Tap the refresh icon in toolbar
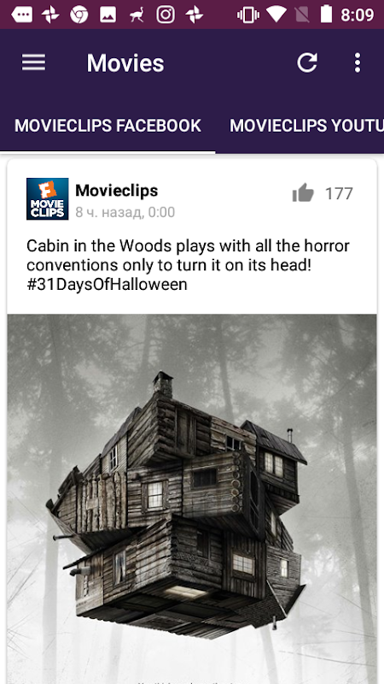The width and height of the screenshot is (384, 684). click(307, 62)
